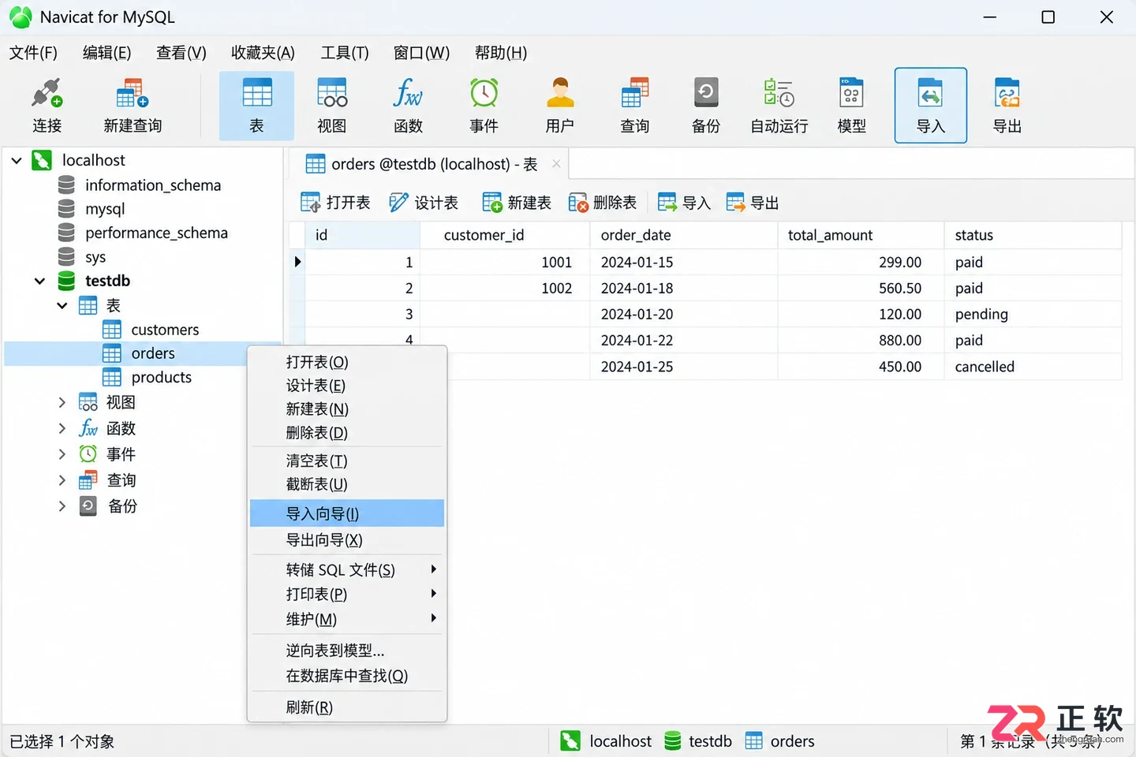The image size is (1136, 757).
Task: Select the 表 tables toolbar button
Action: coord(256,106)
